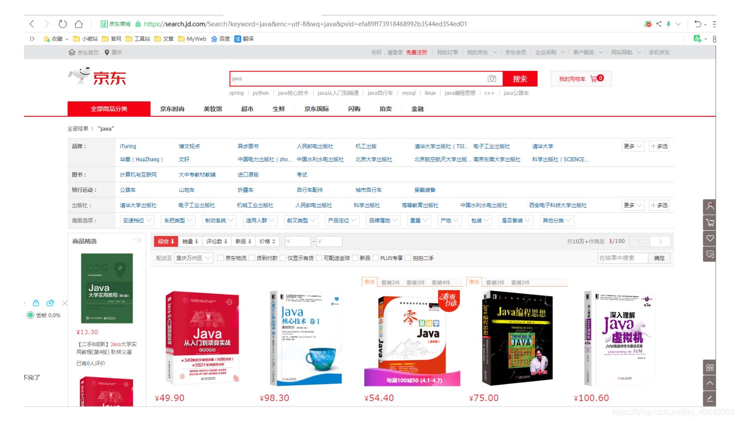Click the 我的订单 link
Screen dimensions: 739x421
click(448, 52)
